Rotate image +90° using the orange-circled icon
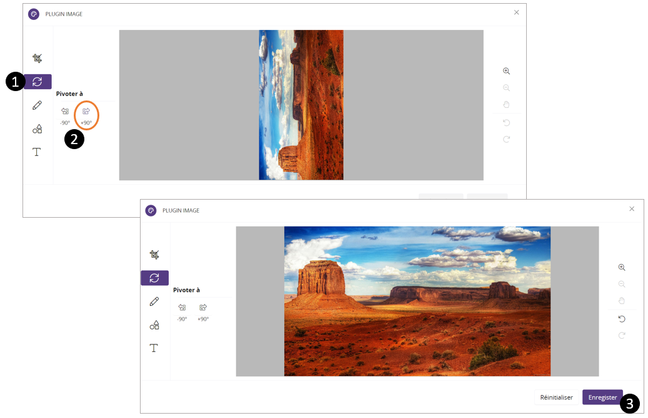The image size is (648, 418). [x=86, y=112]
